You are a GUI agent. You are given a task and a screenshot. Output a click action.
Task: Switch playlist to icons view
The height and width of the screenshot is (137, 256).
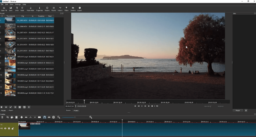click(24, 107)
